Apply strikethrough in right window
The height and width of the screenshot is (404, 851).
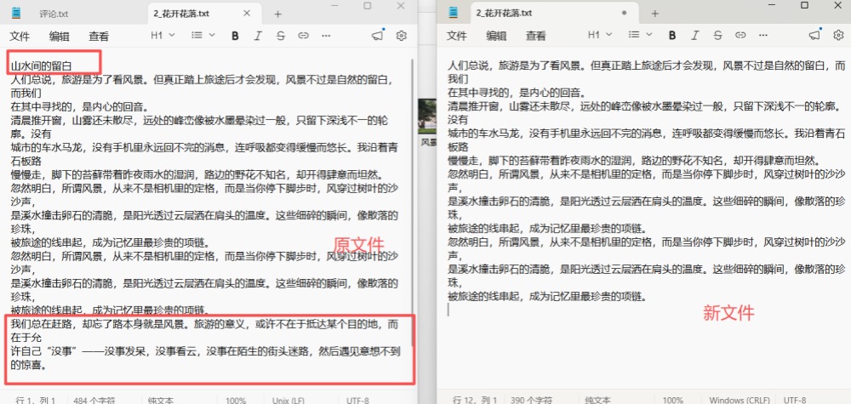click(x=717, y=35)
